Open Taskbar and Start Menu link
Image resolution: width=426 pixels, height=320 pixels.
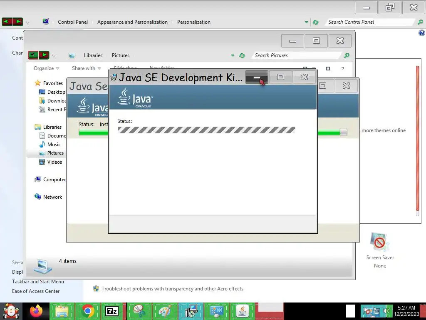click(x=38, y=282)
